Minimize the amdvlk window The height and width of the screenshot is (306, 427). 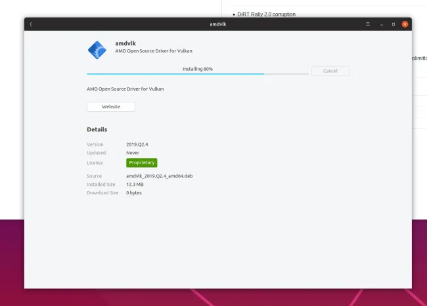[382, 24]
